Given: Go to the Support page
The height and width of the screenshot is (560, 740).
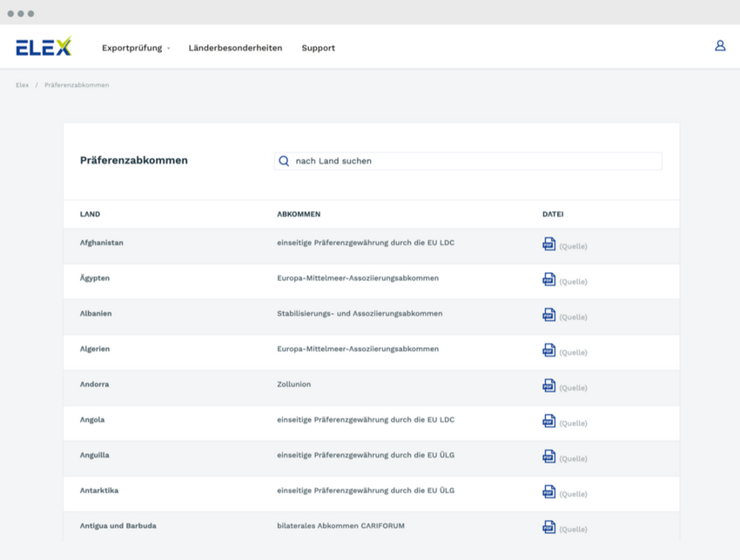Looking at the screenshot, I should pyautogui.click(x=318, y=48).
